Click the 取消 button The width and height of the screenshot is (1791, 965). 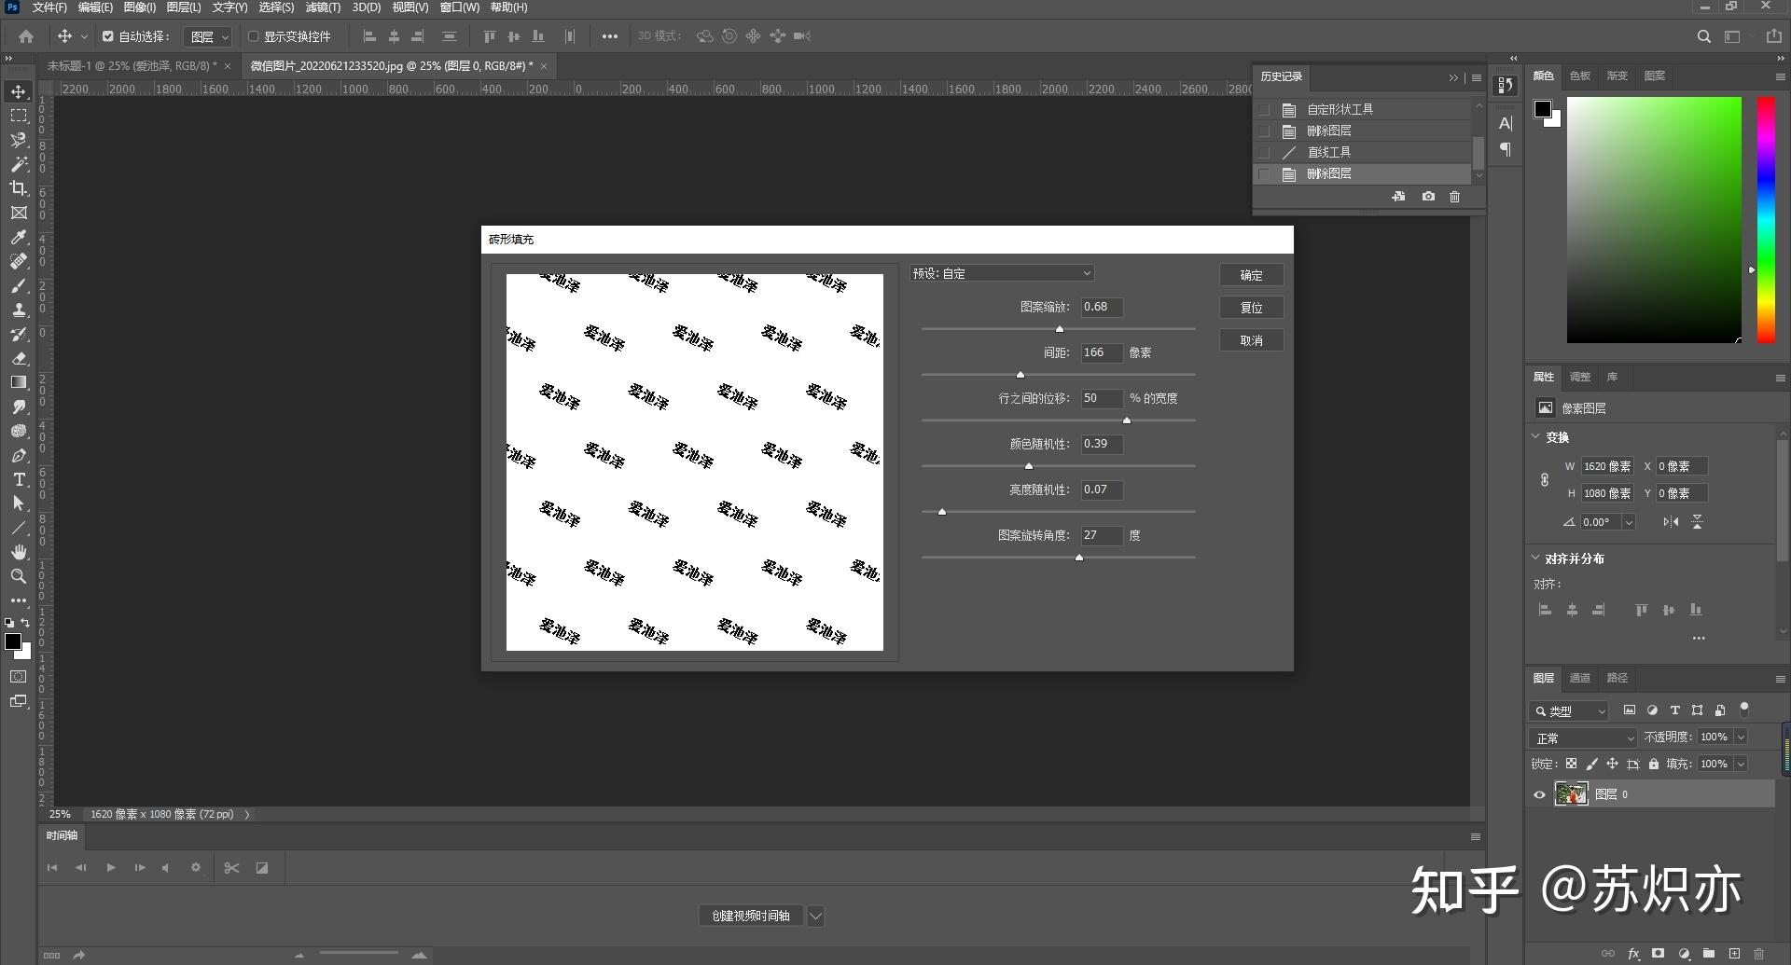(1251, 340)
